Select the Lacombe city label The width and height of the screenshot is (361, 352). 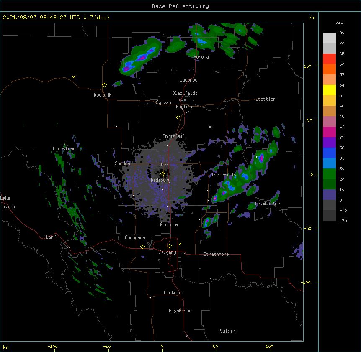pyautogui.click(x=188, y=80)
